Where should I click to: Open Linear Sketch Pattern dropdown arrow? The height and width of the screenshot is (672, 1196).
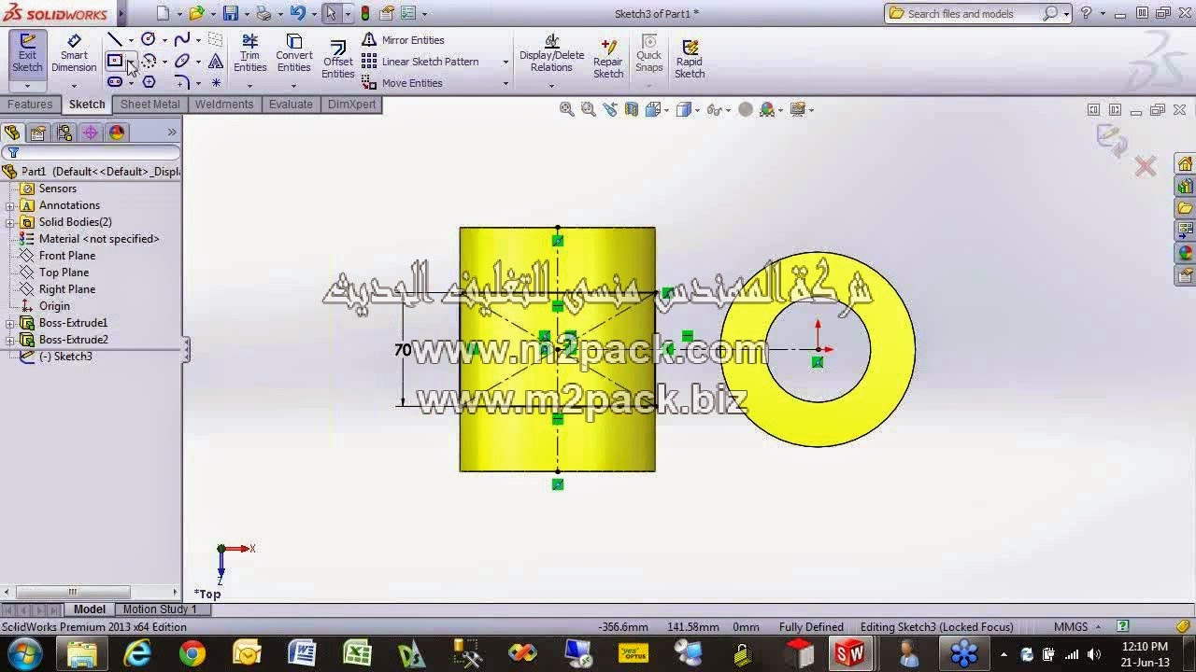(505, 62)
